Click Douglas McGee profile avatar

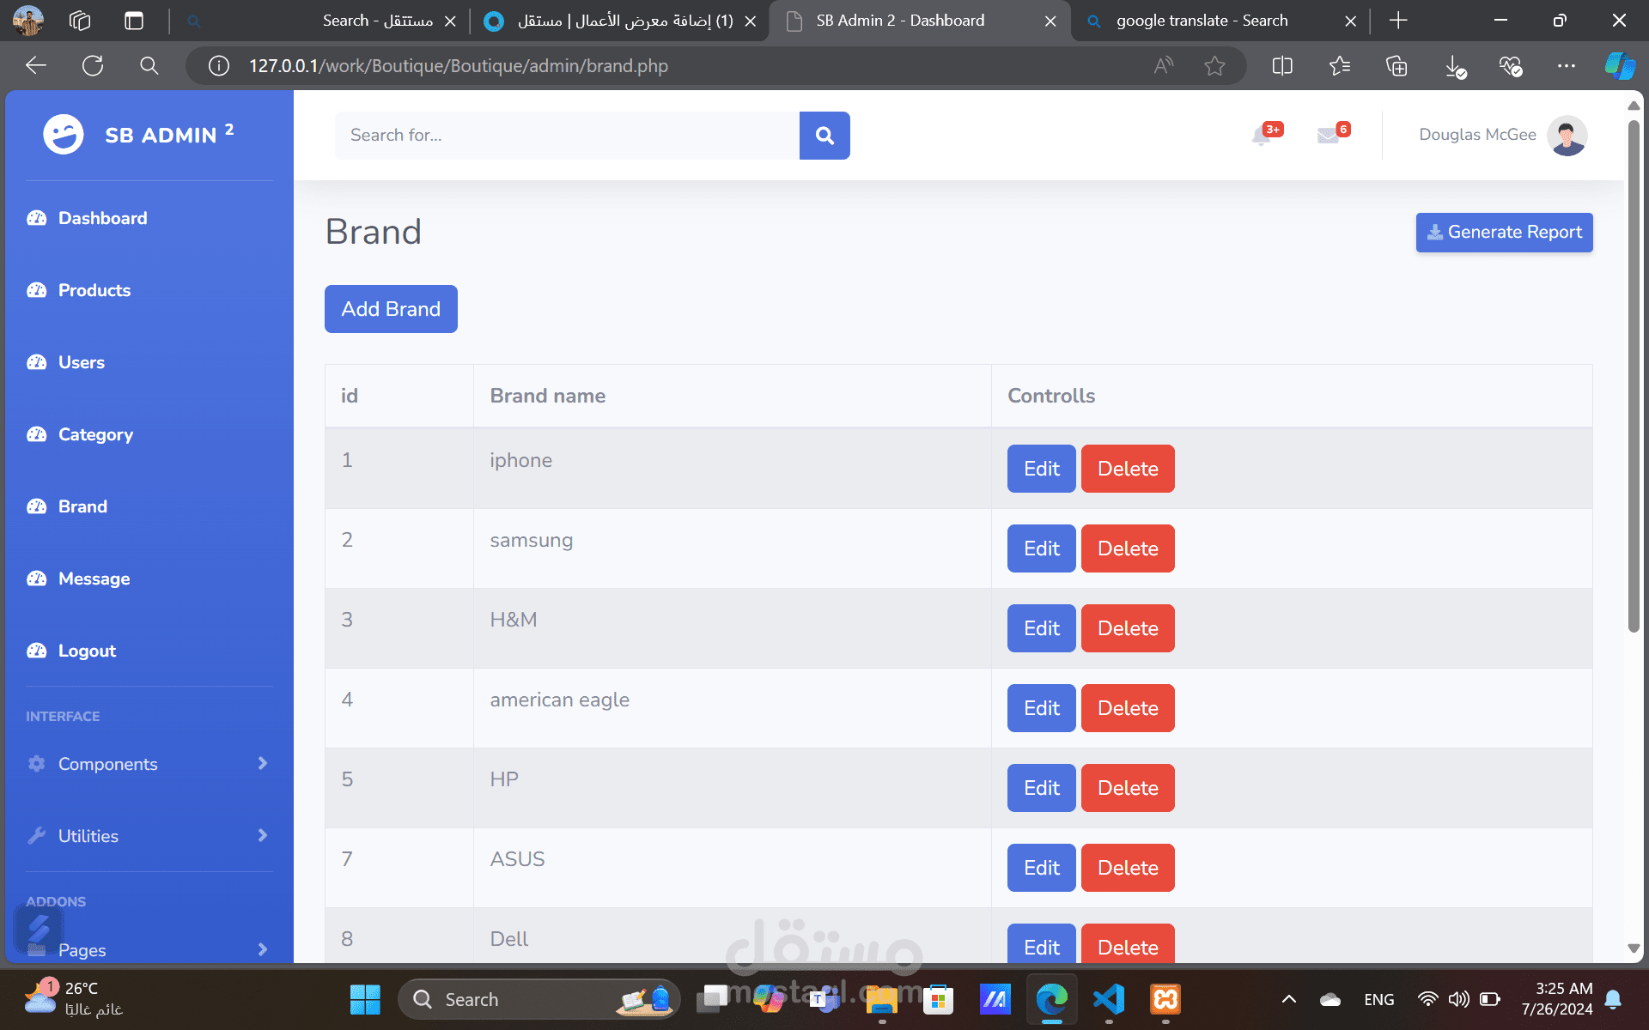click(1567, 135)
